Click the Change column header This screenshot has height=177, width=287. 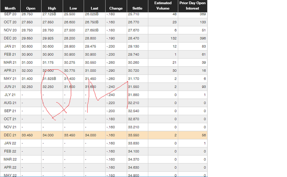[116, 8]
